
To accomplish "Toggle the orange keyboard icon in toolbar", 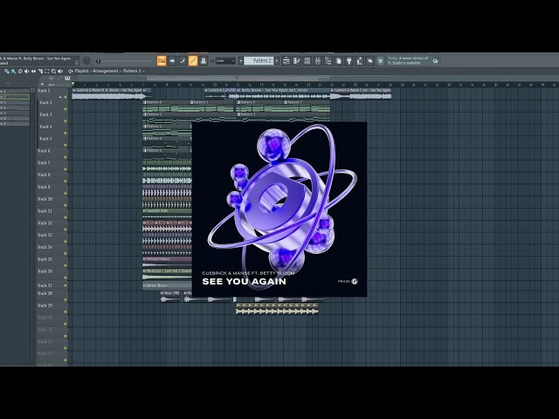I will coord(162,61).
